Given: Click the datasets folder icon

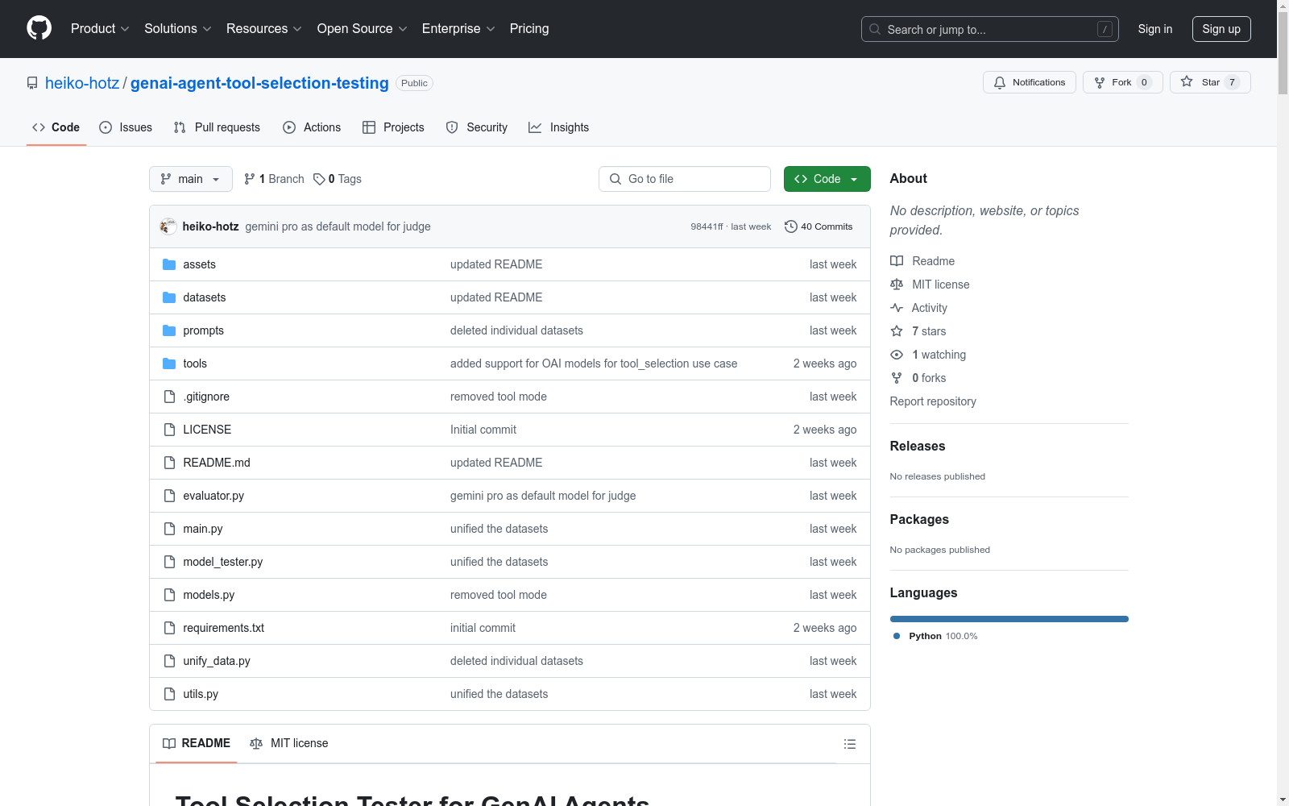Looking at the screenshot, I should [169, 297].
